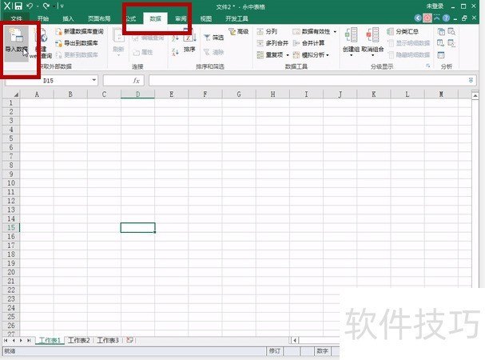Open the 高级 advanced filter
Viewport: 485px width, 360px height.
click(238, 31)
